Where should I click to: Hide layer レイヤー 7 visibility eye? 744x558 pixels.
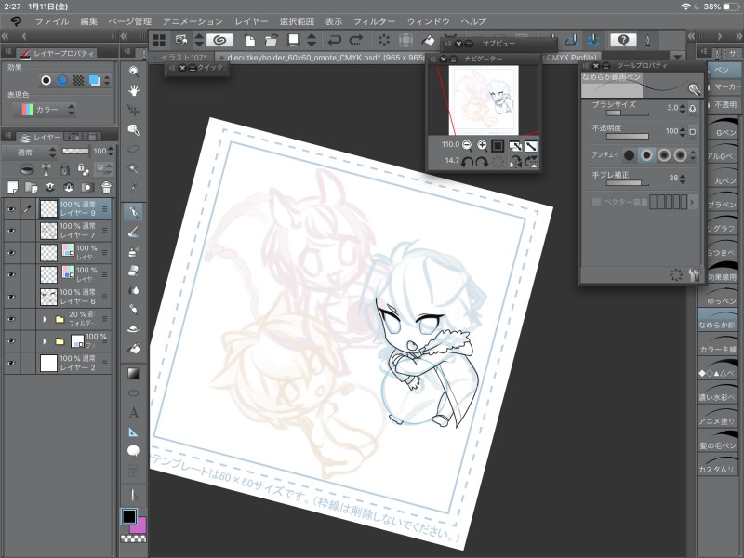coord(11,231)
